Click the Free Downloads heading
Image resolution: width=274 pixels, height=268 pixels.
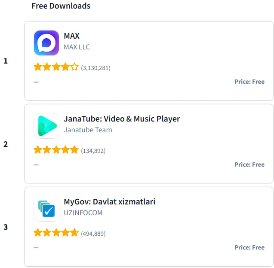coord(61,6)
